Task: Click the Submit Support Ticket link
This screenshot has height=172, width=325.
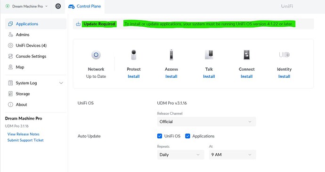Action: click(x=25, y=140)
